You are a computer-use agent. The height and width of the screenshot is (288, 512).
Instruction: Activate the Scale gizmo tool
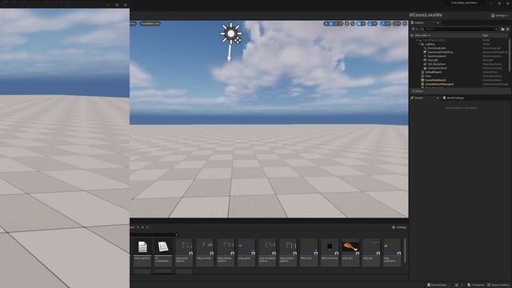[x=341, y=23]
